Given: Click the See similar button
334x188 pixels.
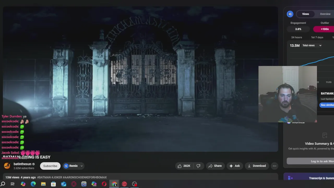Looking at the screenshot, I should [x=327, y=105].
